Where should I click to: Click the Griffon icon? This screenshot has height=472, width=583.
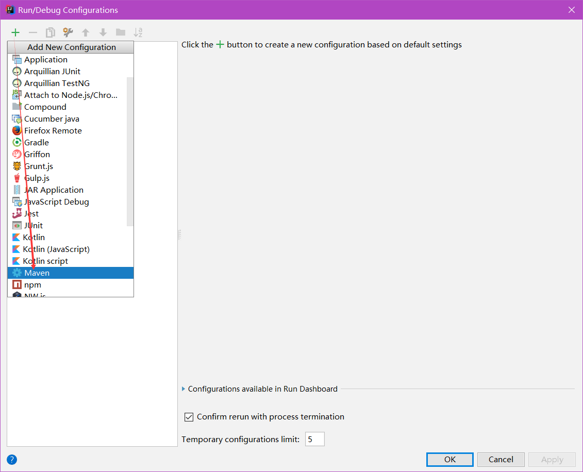pos(16,154)
